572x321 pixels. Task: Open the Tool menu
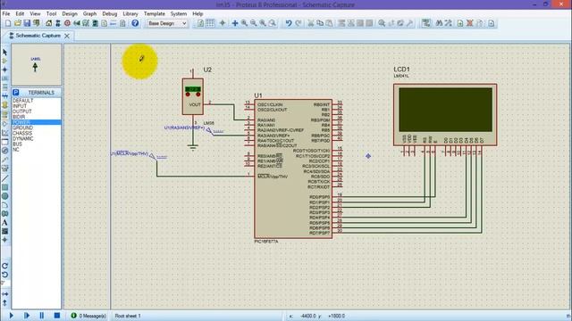51,14
